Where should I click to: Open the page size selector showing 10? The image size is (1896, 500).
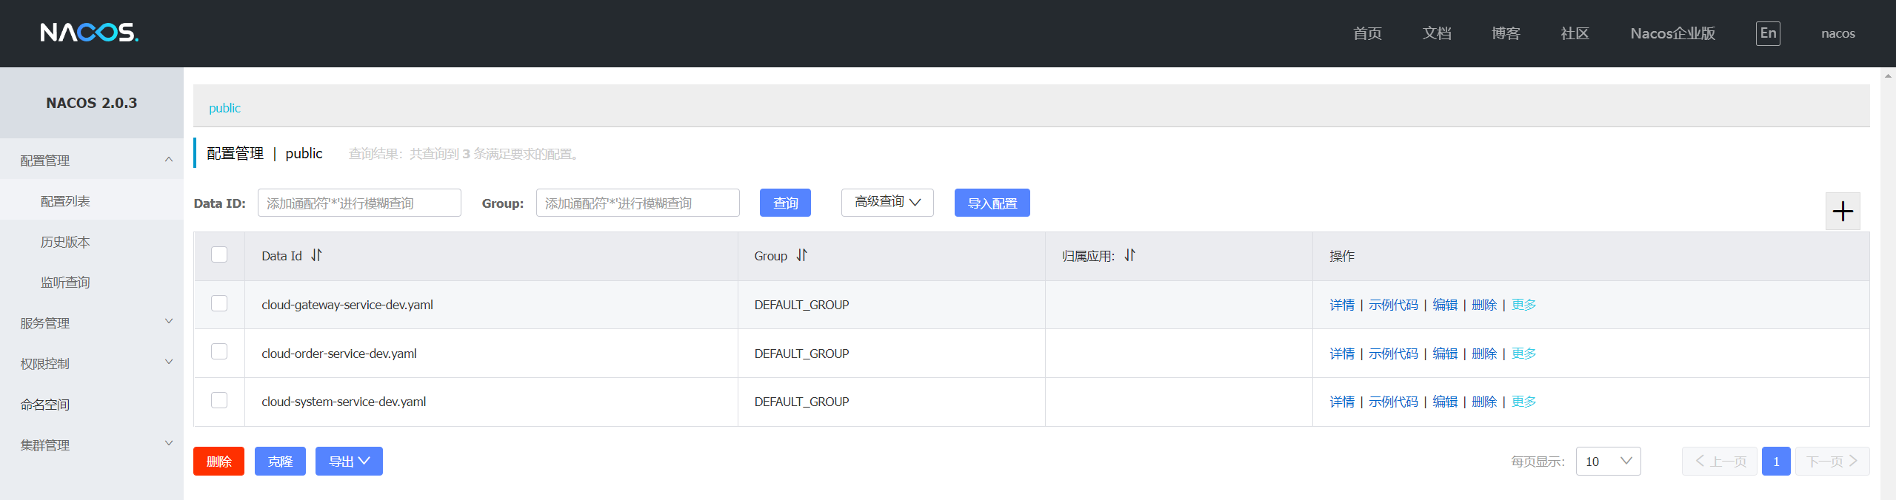click(1608, 462)
